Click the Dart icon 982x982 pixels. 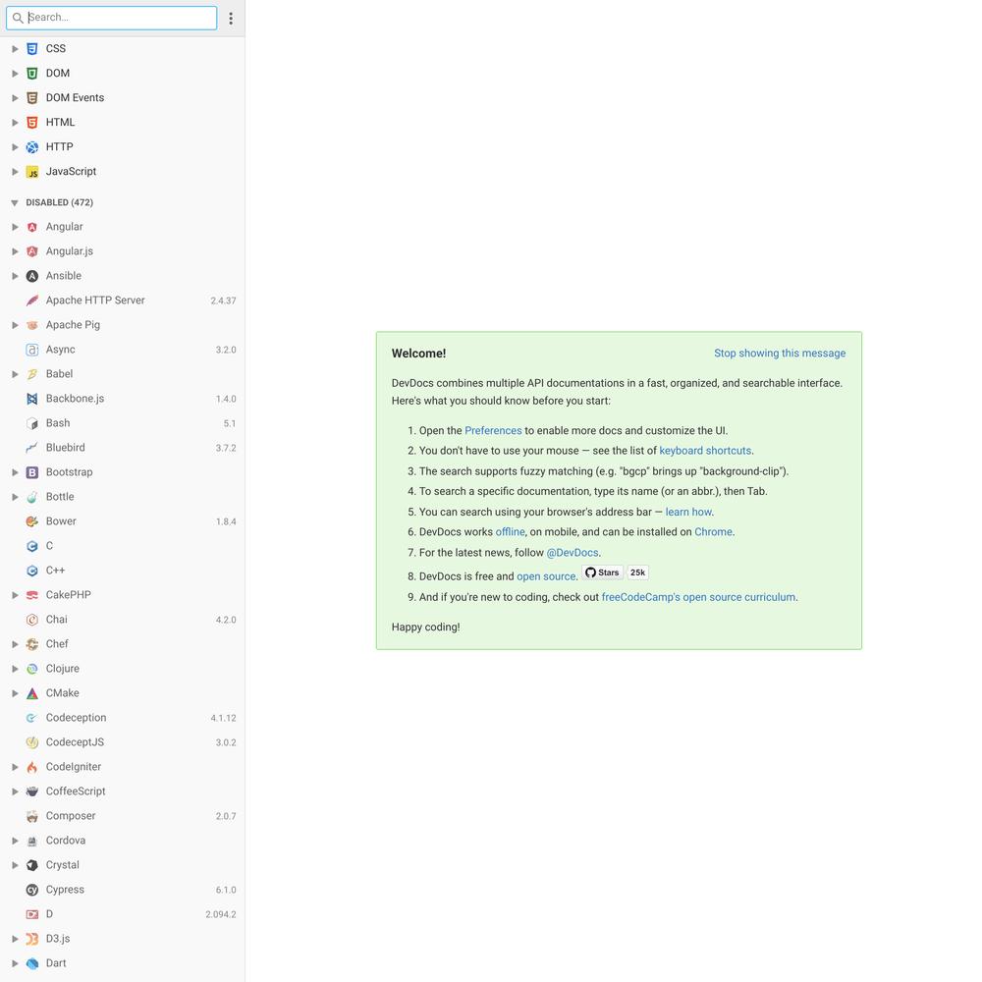coord(32,963)
